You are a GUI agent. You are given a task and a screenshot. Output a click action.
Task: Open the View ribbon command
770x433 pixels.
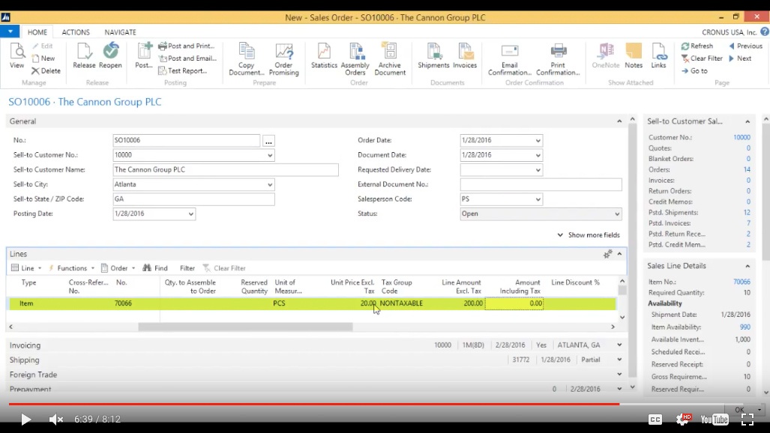pos(16,55)
